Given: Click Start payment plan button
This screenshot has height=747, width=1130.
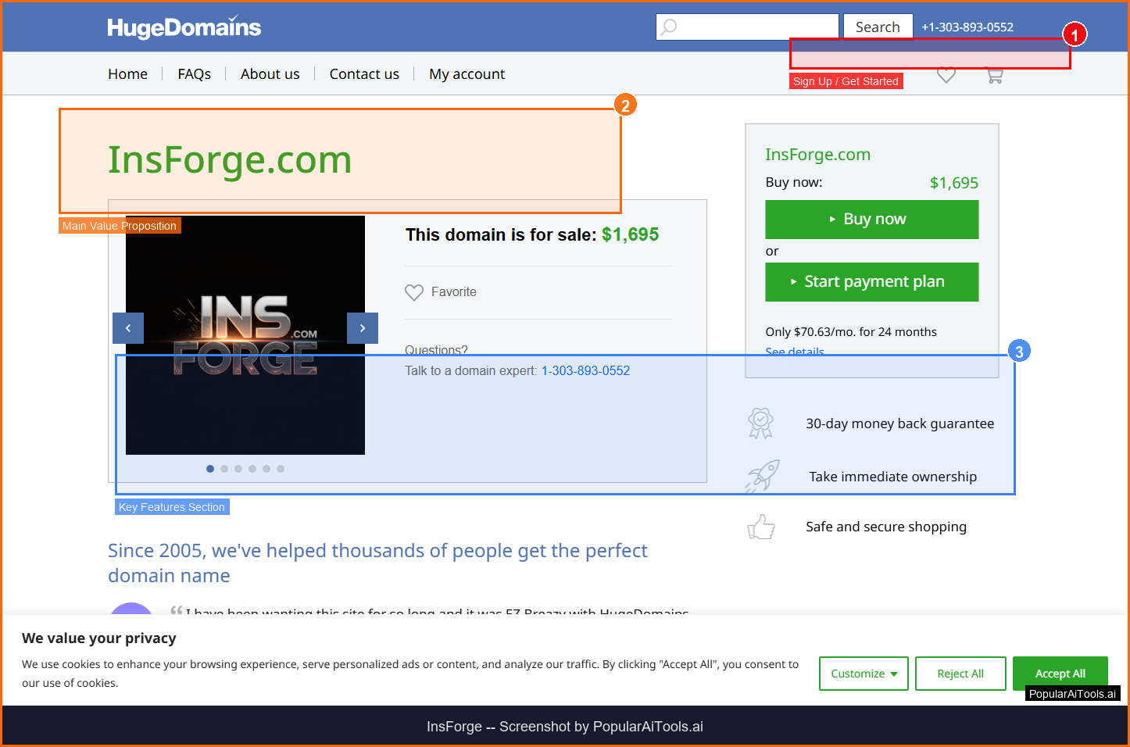Looking at the screenshot, I should 871,282.
